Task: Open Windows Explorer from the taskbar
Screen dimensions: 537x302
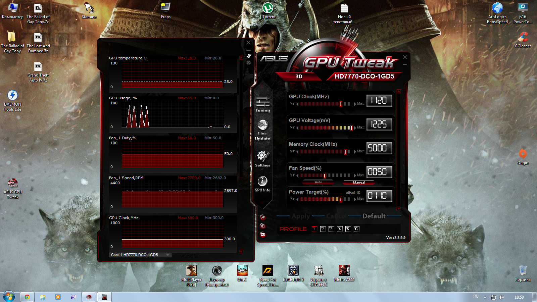Action: click(x=43, y=297)
